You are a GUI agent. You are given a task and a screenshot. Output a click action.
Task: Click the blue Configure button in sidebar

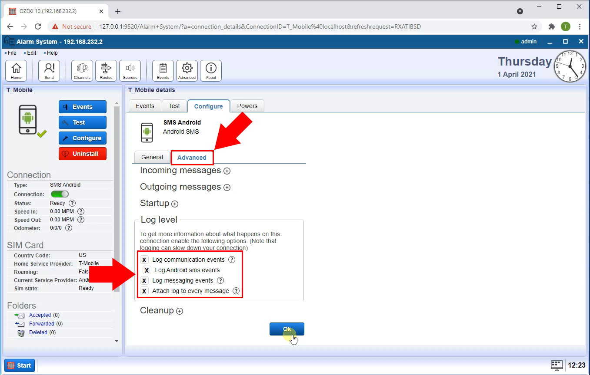[x=83, y=138]
